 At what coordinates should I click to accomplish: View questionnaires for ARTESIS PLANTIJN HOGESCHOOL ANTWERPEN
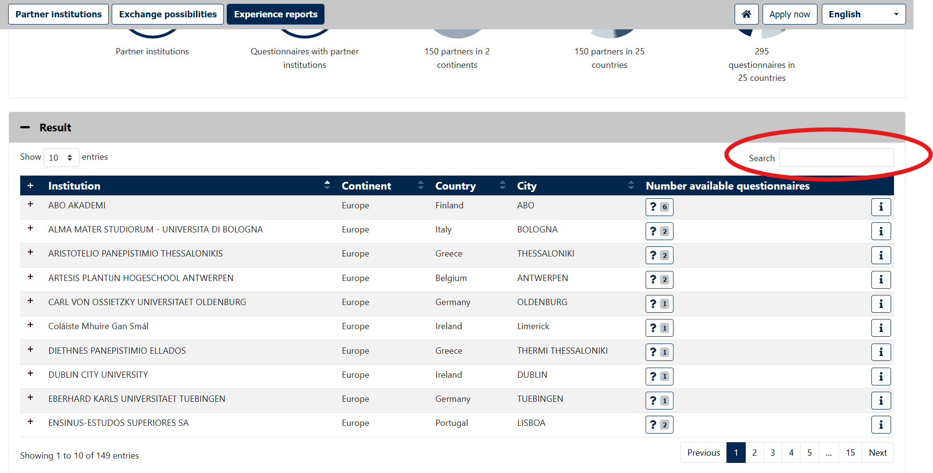coord(659,280)
